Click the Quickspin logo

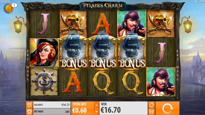(5, 1)
